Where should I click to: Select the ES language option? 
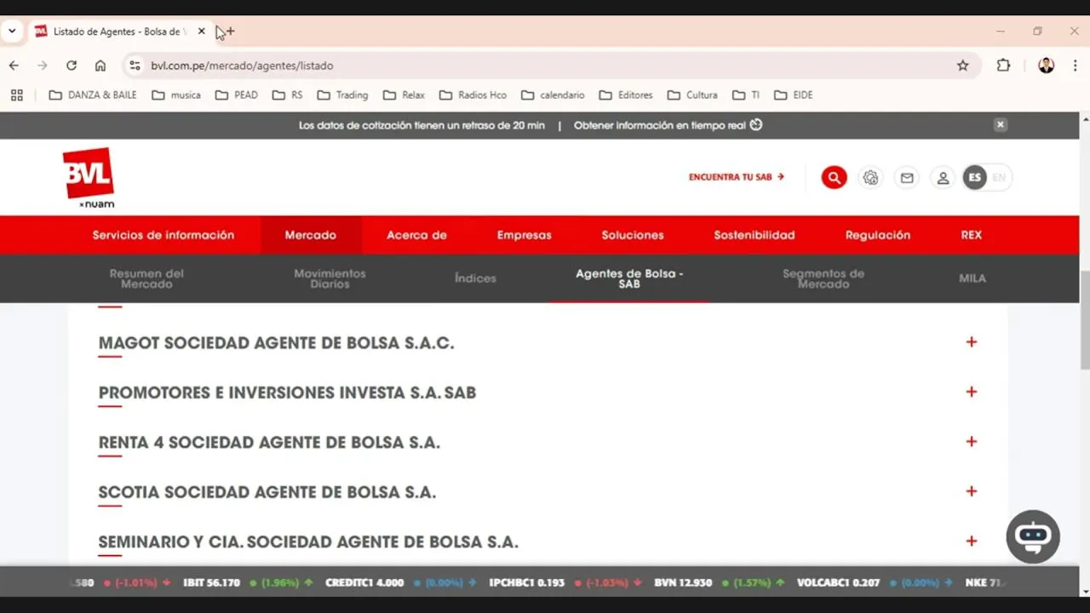[975, 177]
